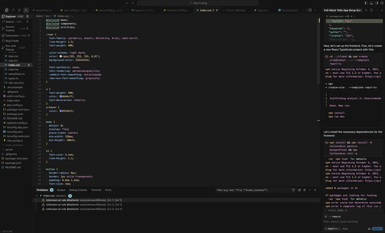
Task: Expand the 19 files changed summary
Action: click(336, 210)
